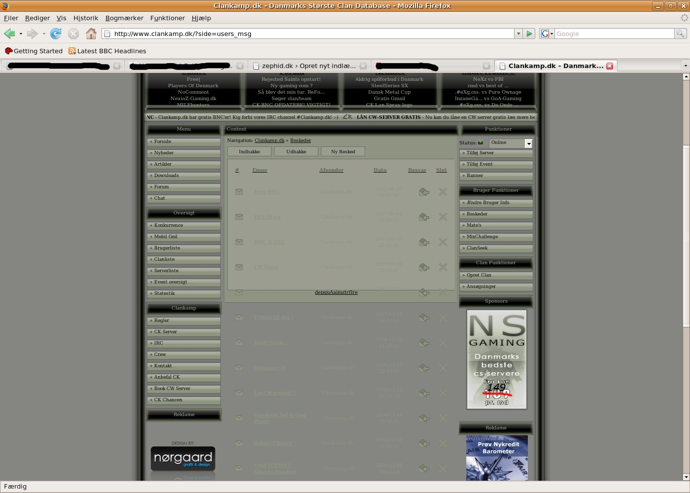Viewport: 690px width, 493px height.
Task: Expand the URL bar history dropdown
Action: pyautogui.click(x=518, y=34)
